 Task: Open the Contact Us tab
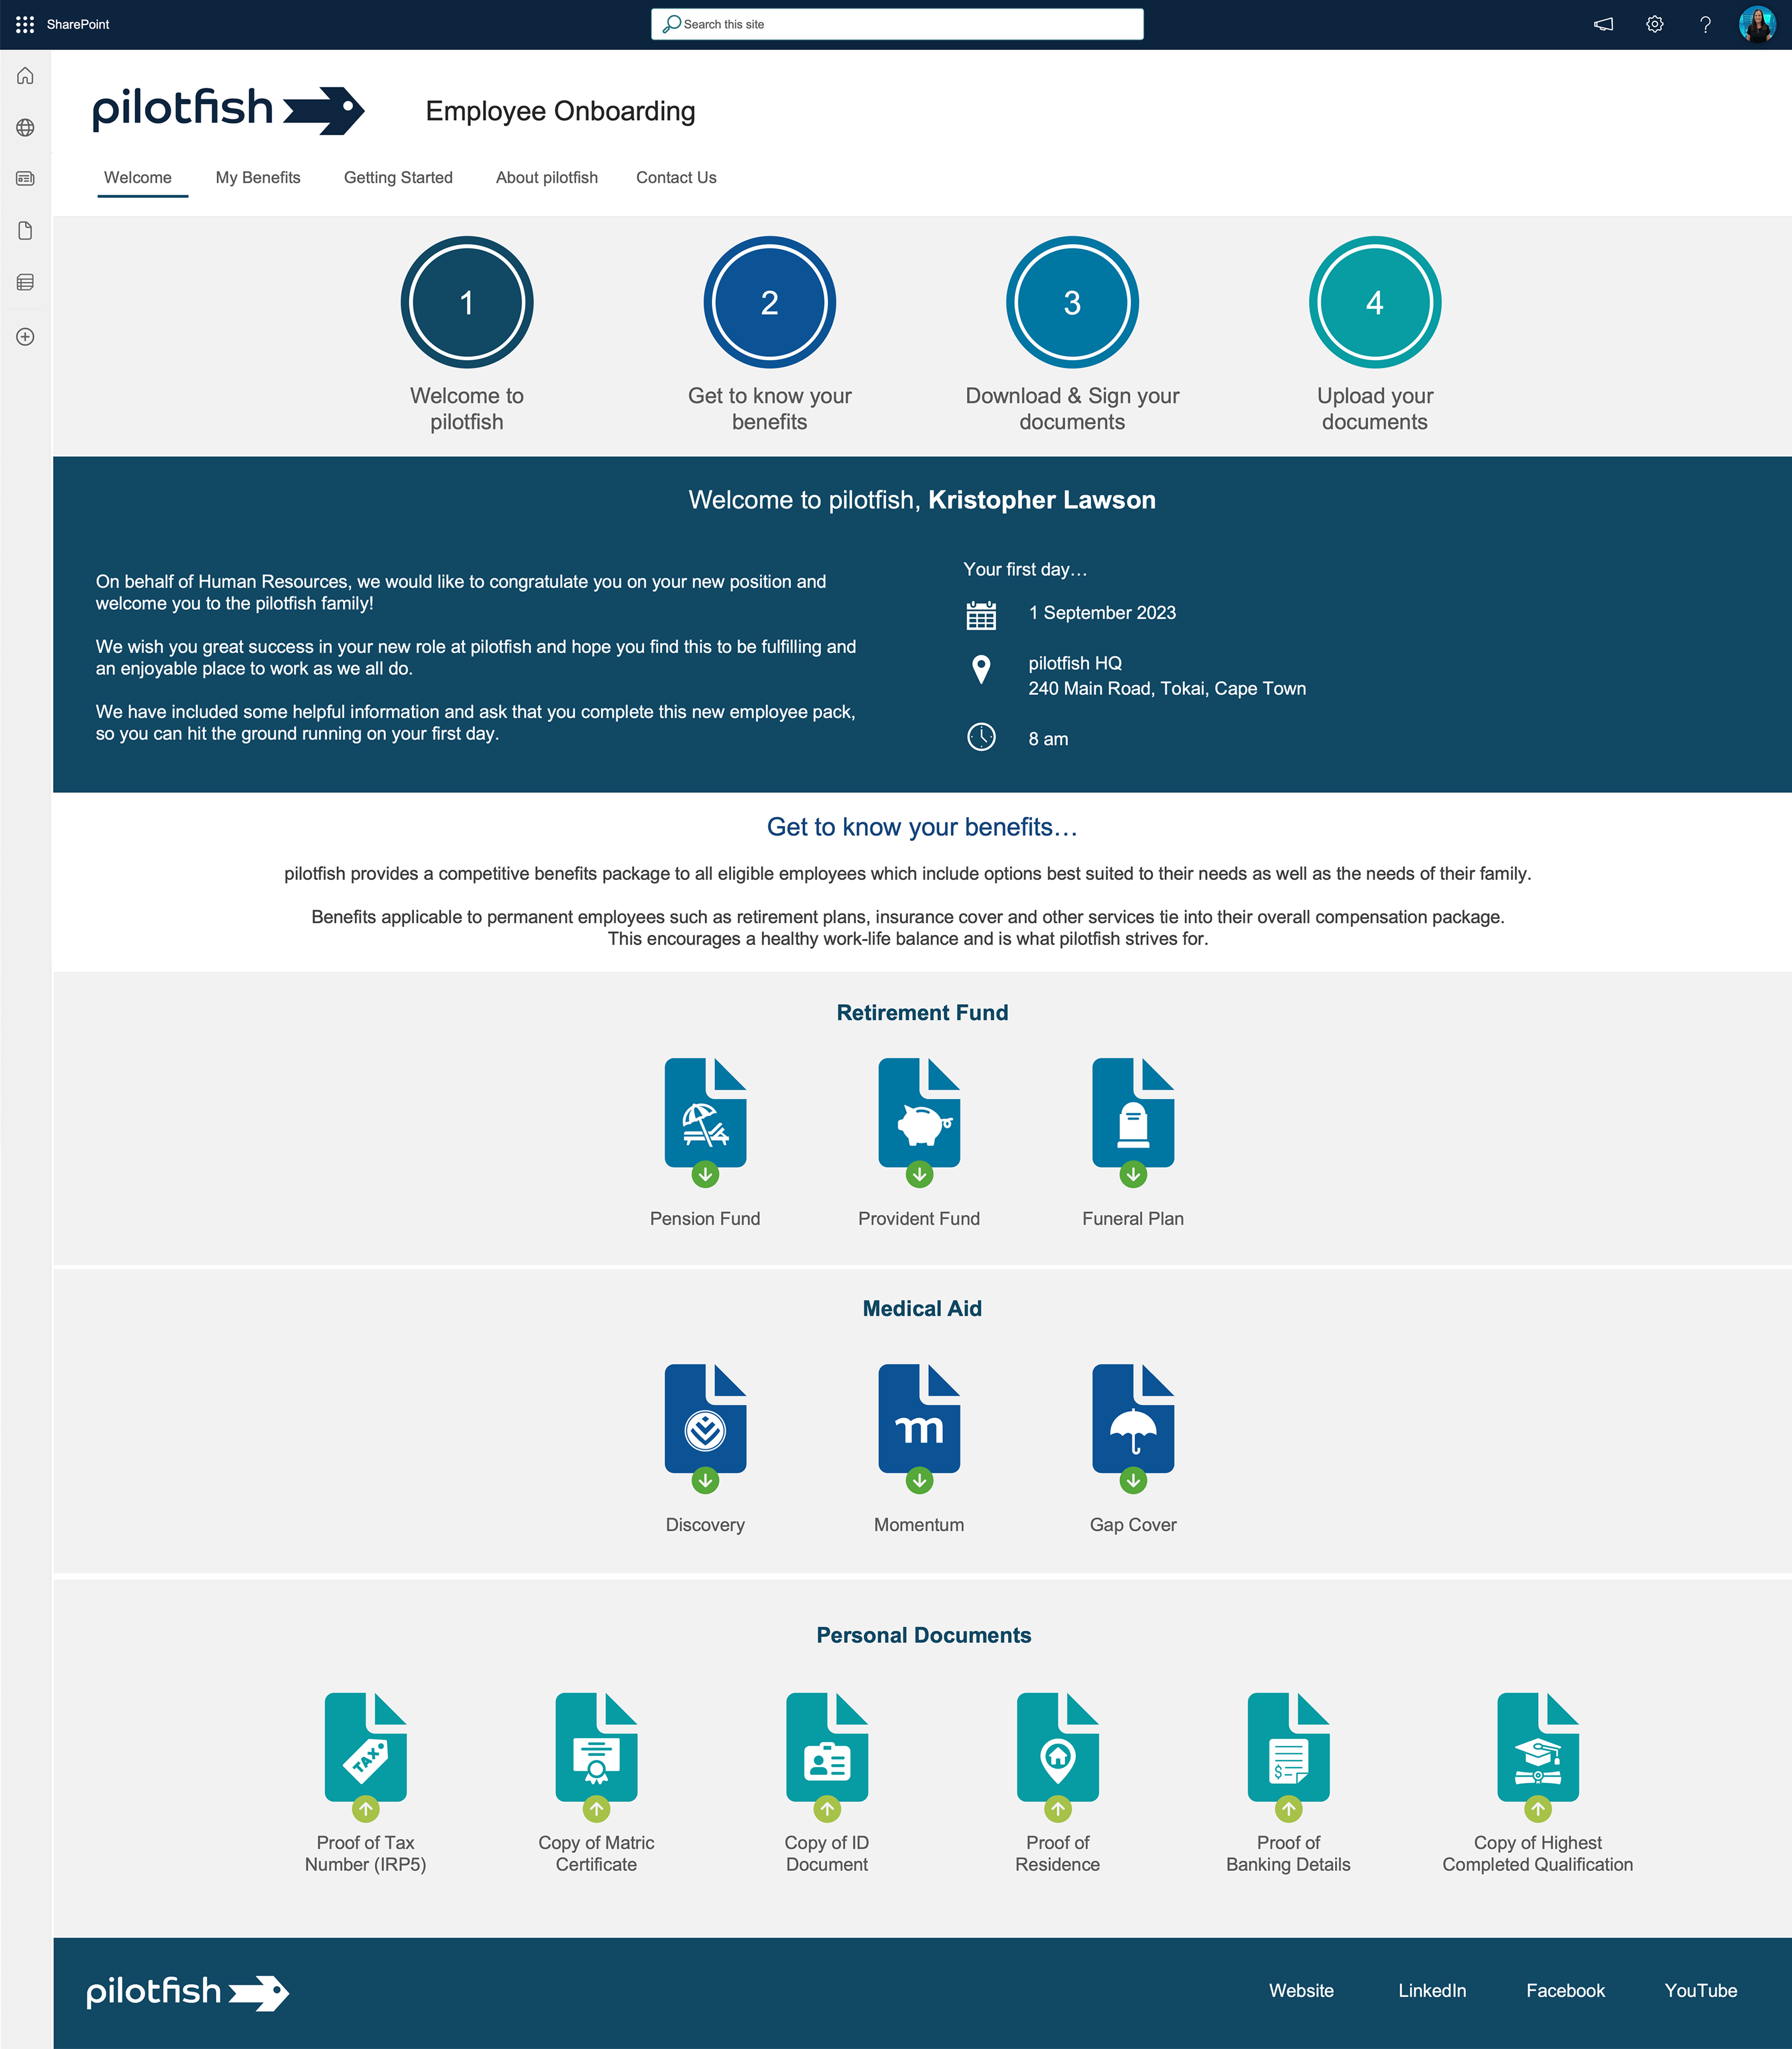676,177
